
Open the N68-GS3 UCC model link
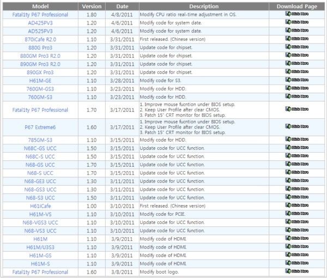(x=40, y=190)
